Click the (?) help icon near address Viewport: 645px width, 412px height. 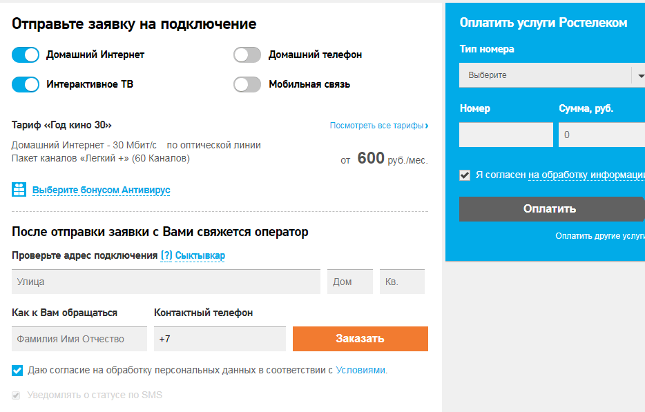click(x=166, y=255)
